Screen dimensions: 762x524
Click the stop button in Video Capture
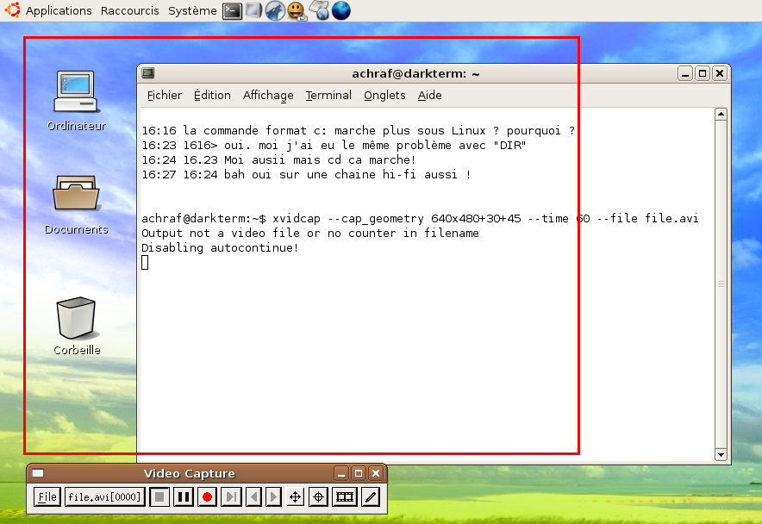click(159, 496)
